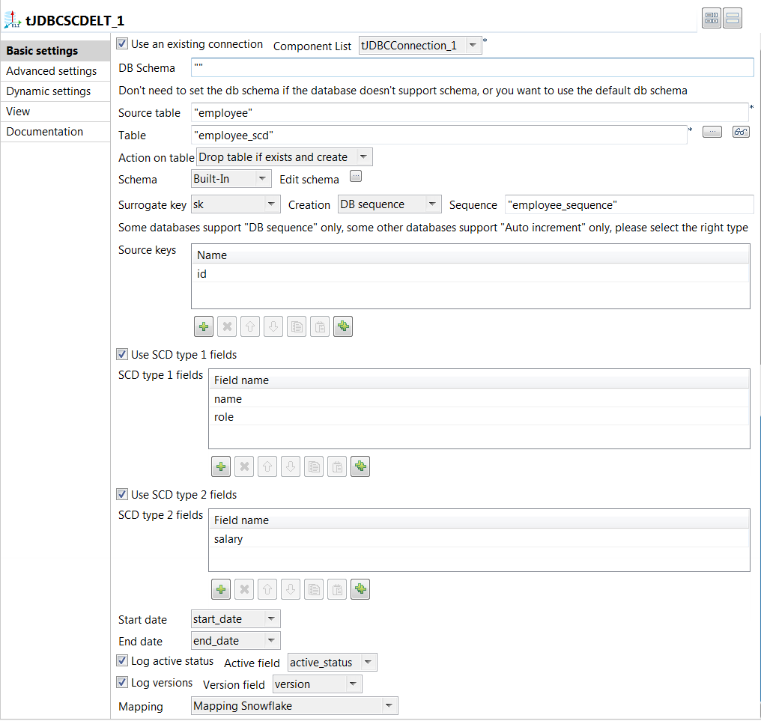Click the glasses icon beside Table field
761x721 pixels.
click(741, 132)
